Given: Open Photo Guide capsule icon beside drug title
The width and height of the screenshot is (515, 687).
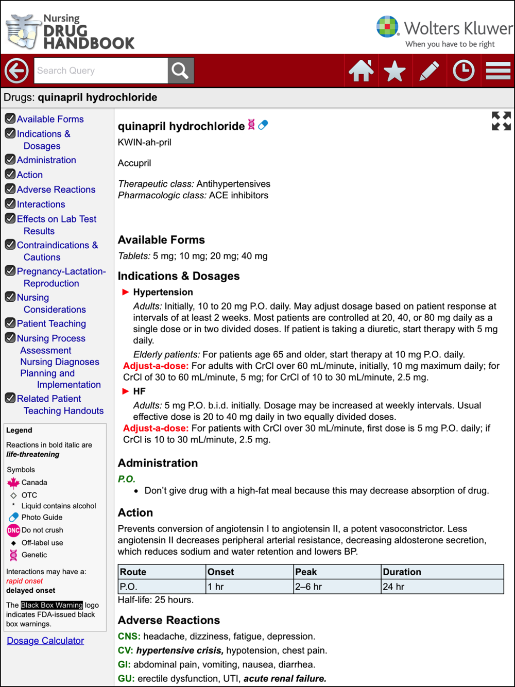Looking at the screenshot, I should click(263, 125).
